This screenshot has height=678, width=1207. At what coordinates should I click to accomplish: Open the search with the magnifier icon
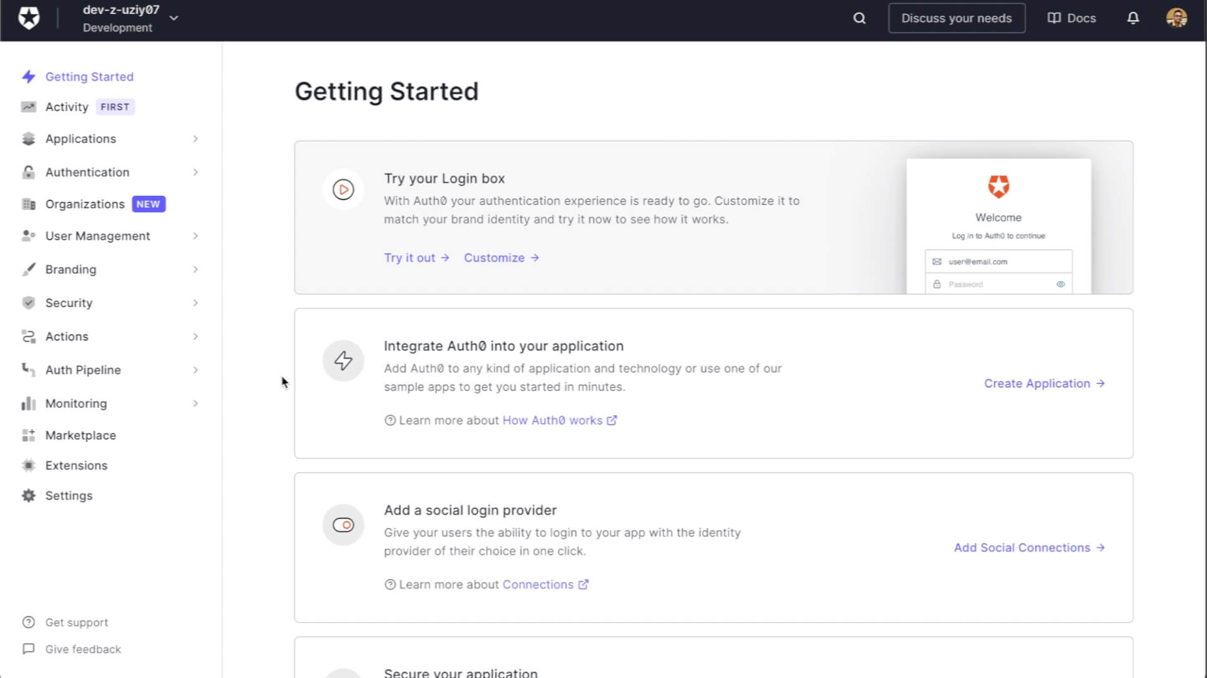point(858,18)
